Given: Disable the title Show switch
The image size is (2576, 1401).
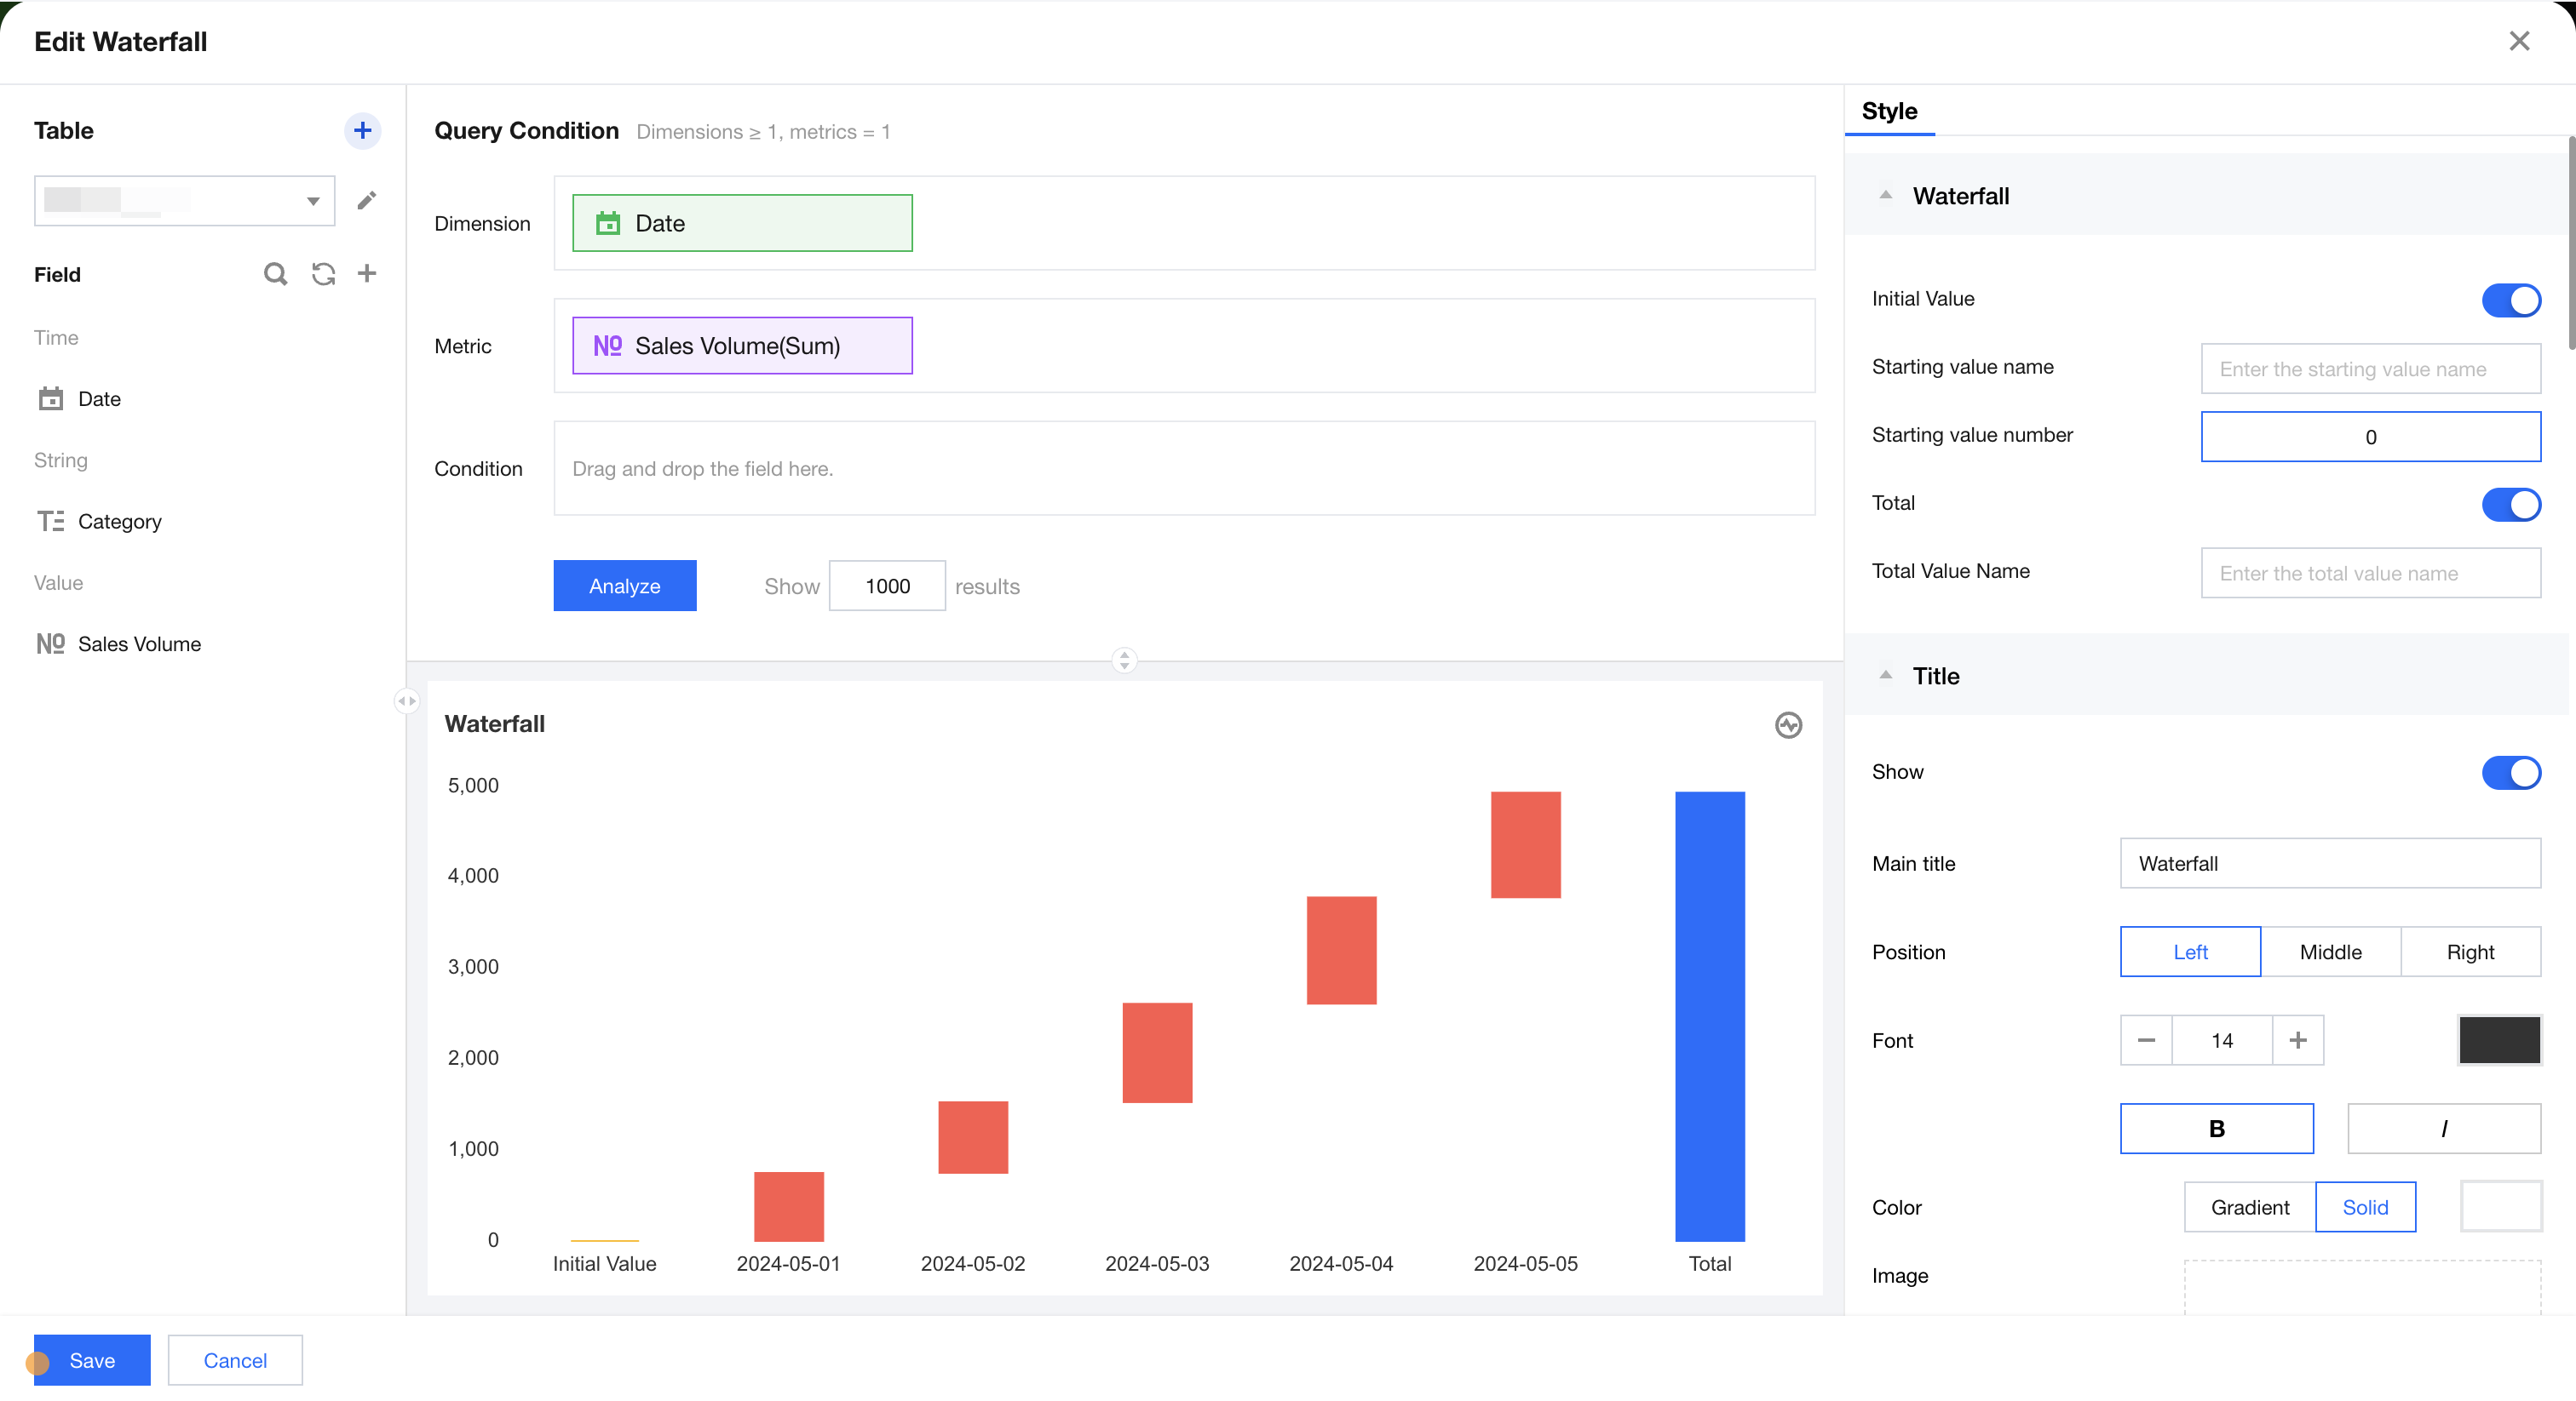Looking at the screenshot, I should [2510, 773].
